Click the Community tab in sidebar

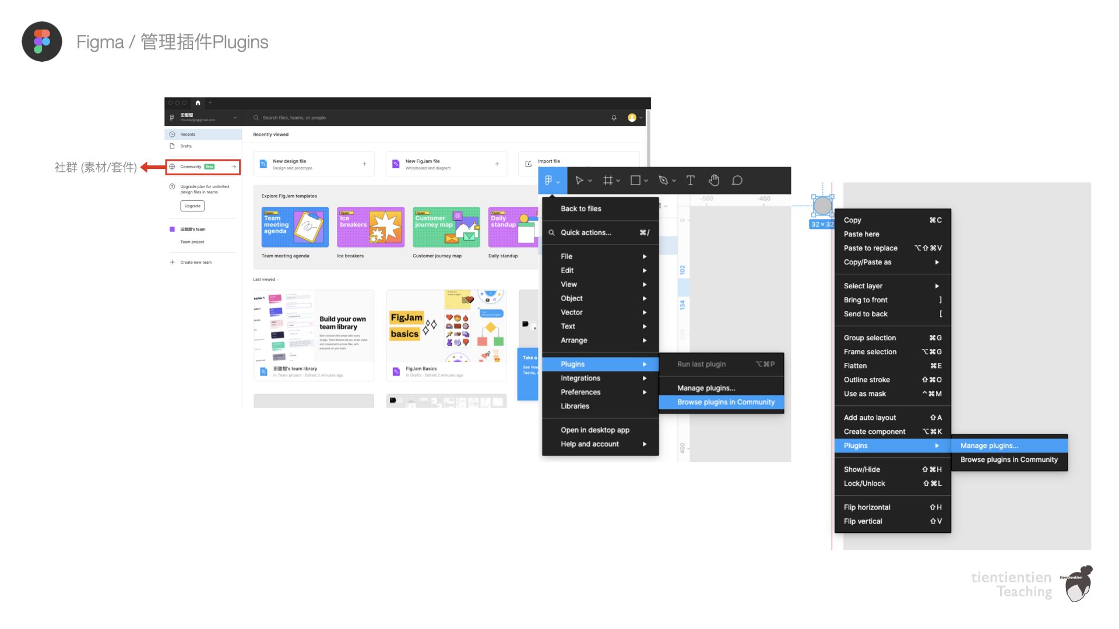pyautogui.click(x=201, y=167)
